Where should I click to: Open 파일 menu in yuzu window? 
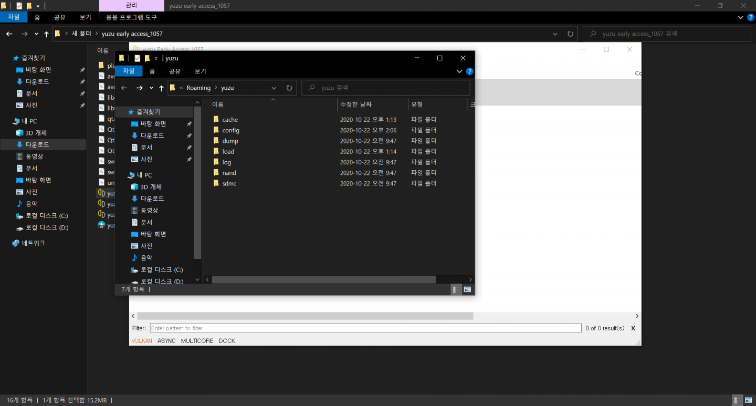[129, 71]
